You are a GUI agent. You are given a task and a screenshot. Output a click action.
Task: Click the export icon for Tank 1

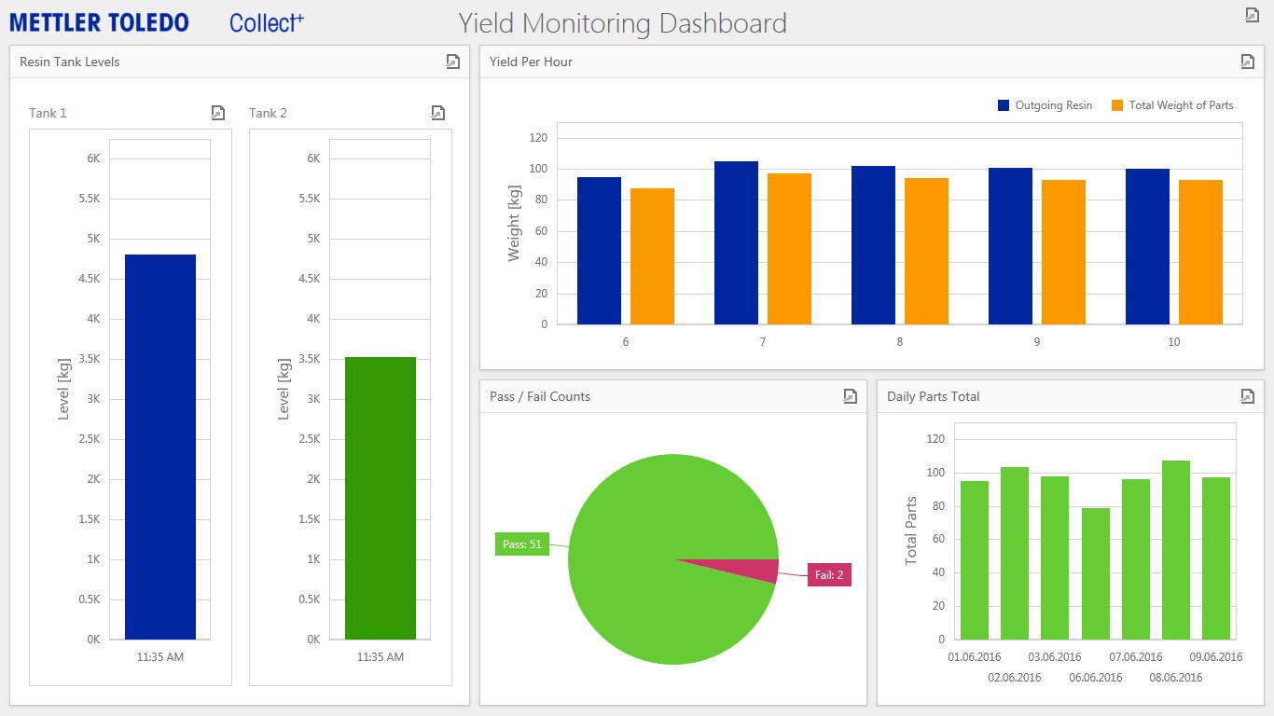(217, 113)
